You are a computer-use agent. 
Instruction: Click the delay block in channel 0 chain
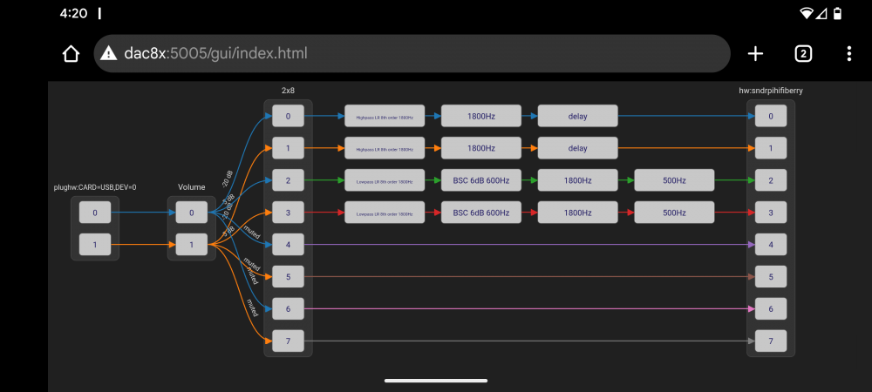[x=577, y=116]
